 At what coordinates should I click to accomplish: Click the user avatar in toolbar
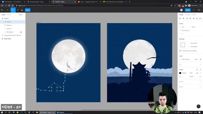(181, 10)
